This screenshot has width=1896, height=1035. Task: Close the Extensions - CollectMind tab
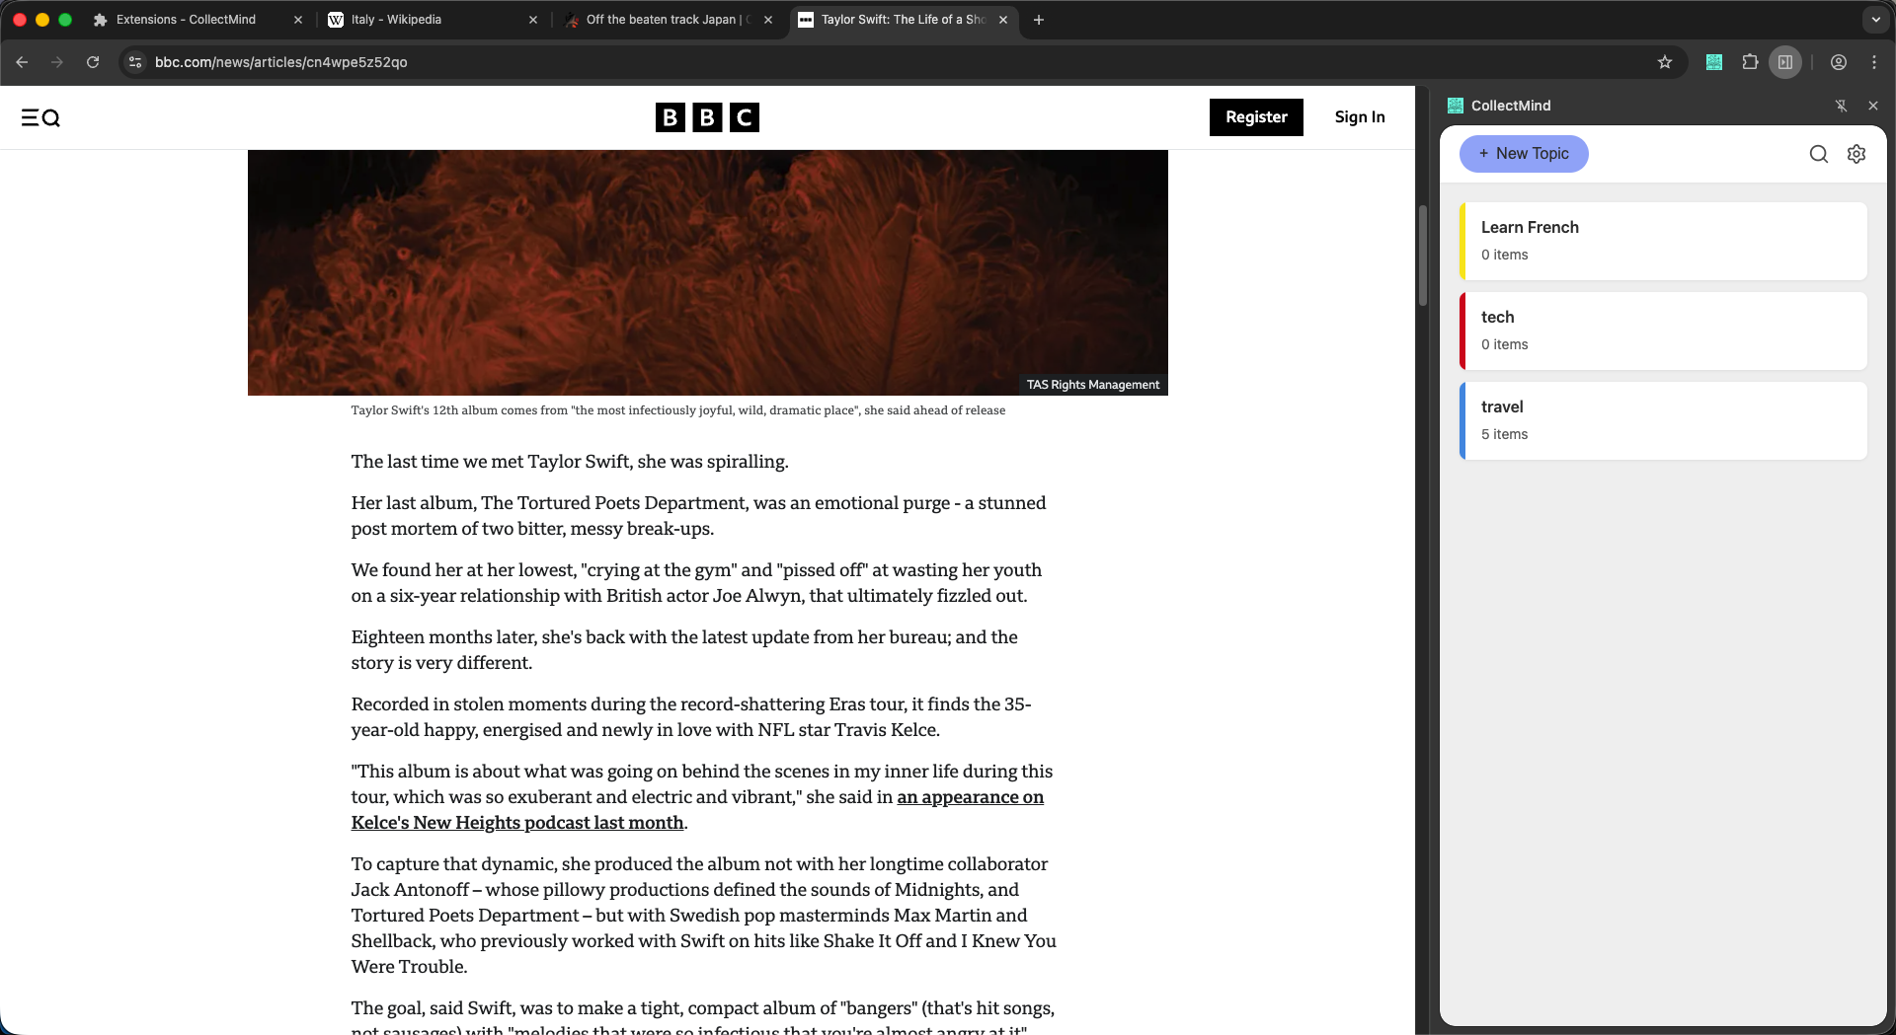298,20
